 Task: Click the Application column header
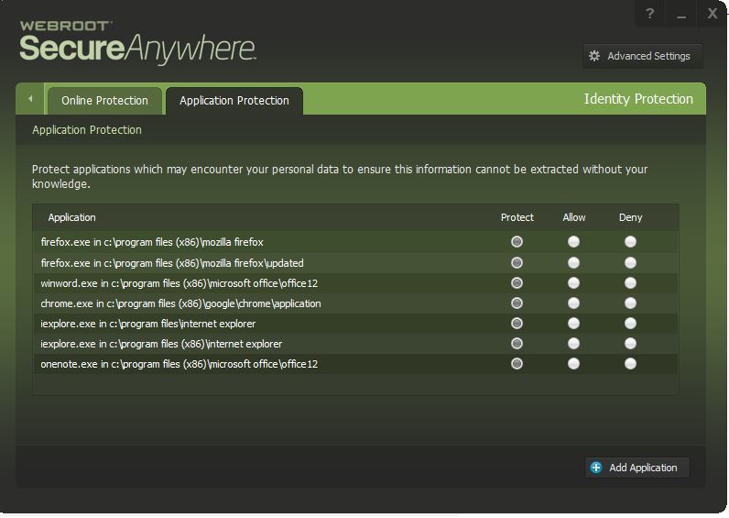point(72,217)
